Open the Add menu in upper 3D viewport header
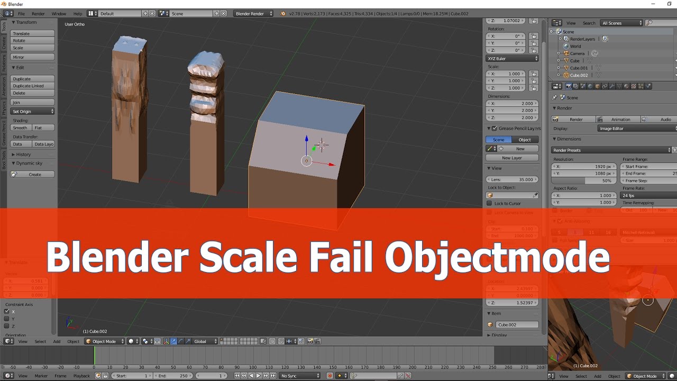The image size is (677, 381). [57, 341]
